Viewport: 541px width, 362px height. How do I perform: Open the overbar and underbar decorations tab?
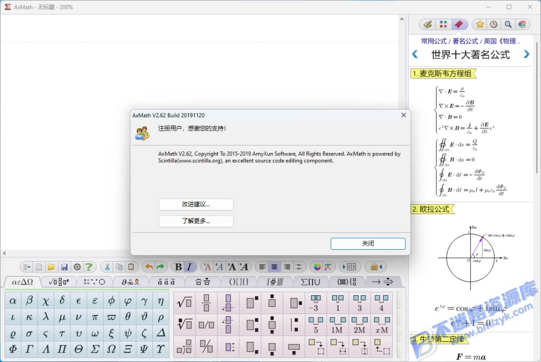[x=203, y=282]
